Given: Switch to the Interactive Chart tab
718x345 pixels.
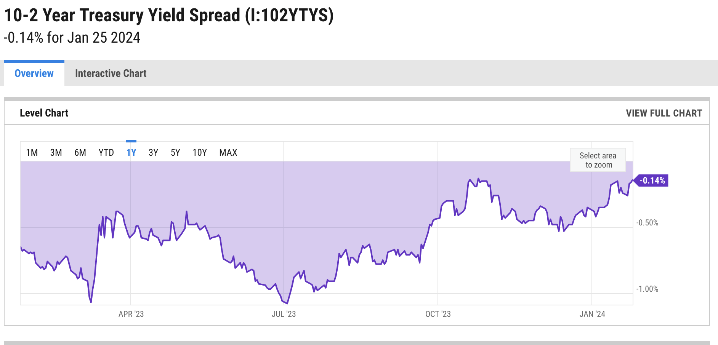Looking at the screenshot, I should [x=111, y=73].
